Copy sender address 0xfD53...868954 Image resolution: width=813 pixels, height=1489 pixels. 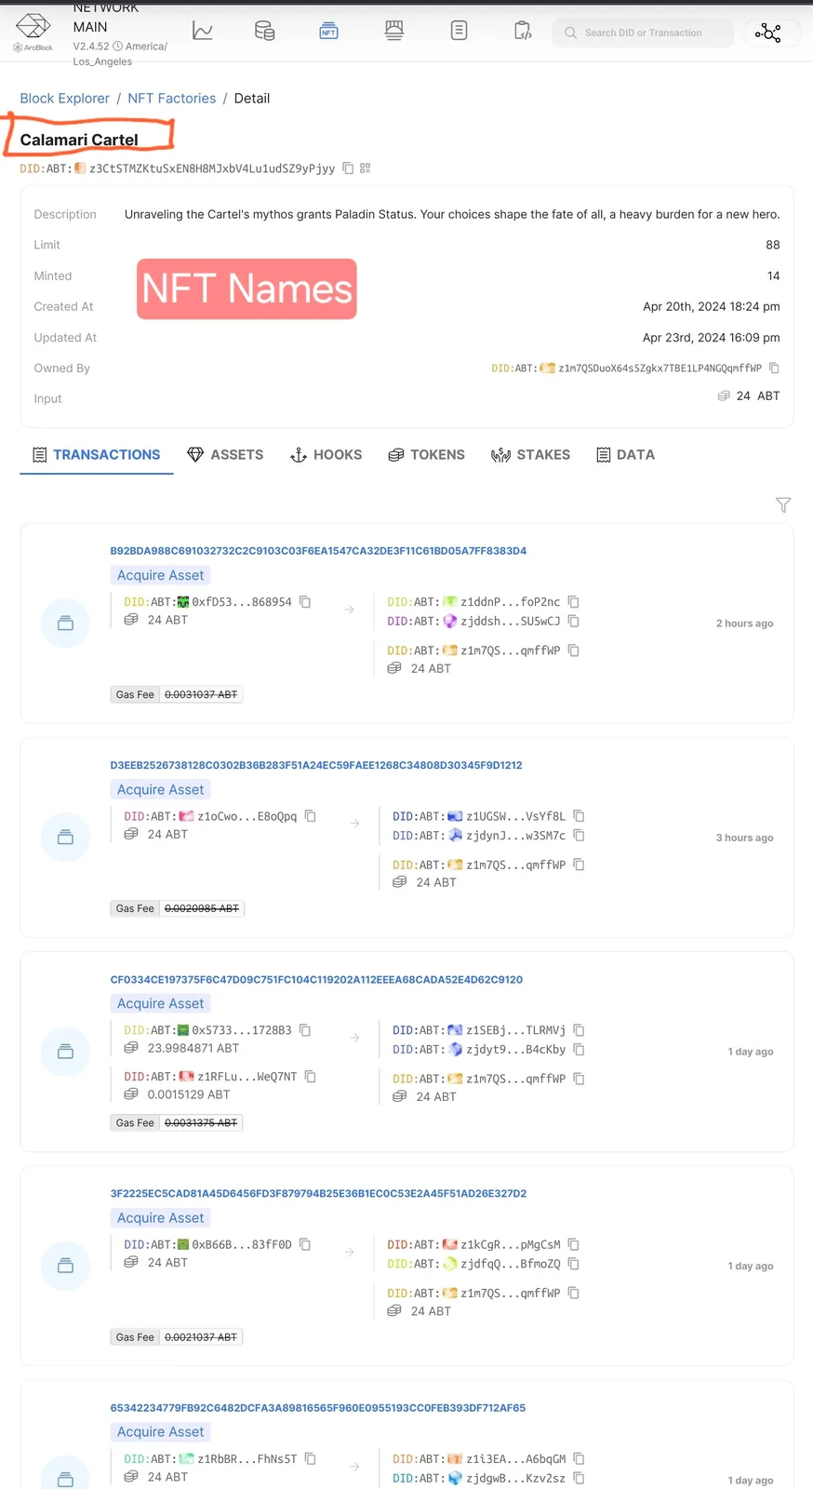click(x=305, y=602)
